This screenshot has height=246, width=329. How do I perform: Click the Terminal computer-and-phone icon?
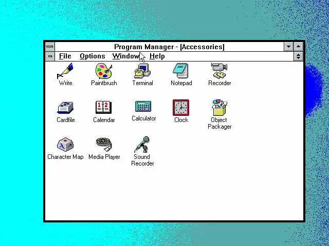142,71
